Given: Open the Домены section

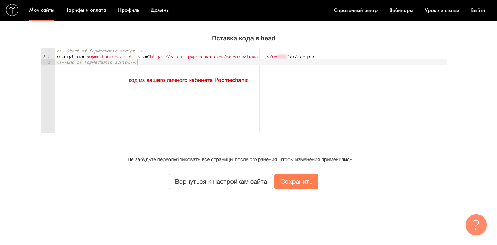Looking at the screenshot, I should [x=160, y=10].
